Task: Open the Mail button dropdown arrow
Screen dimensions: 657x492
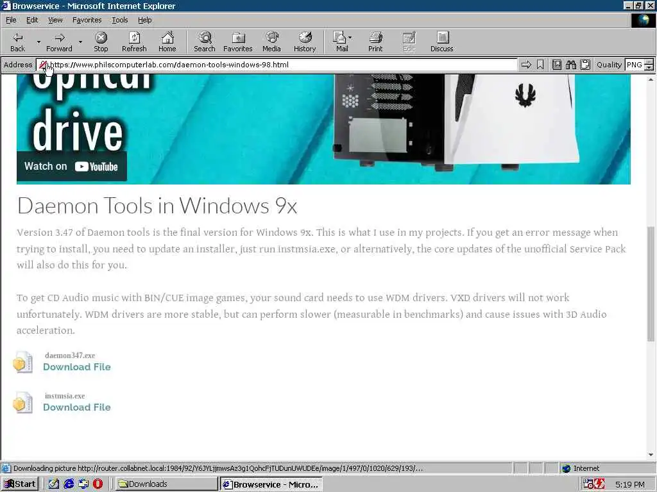Action: coord(350,38)
